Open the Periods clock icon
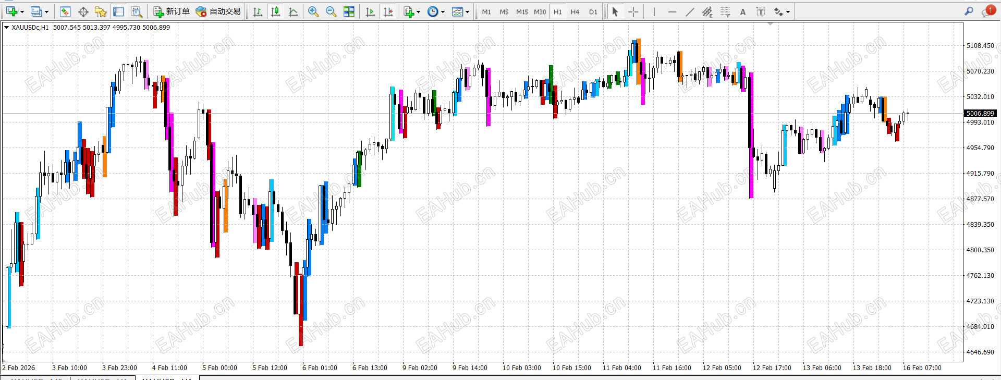 click(x=433, y=11)
